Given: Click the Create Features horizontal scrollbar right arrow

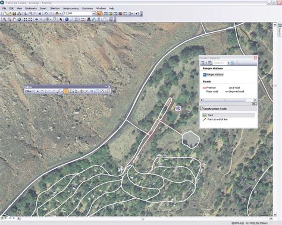Looking at the screenshot, I should (x=255, y=100).
